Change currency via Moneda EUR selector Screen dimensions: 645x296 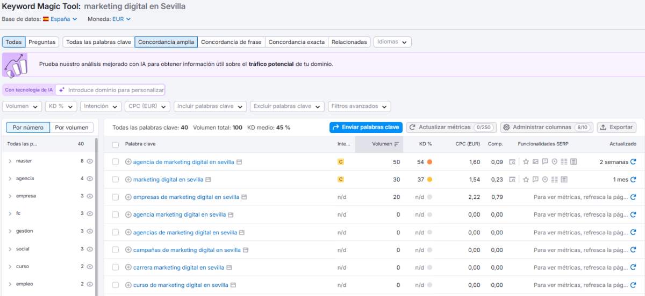click(x=121, y=19)
